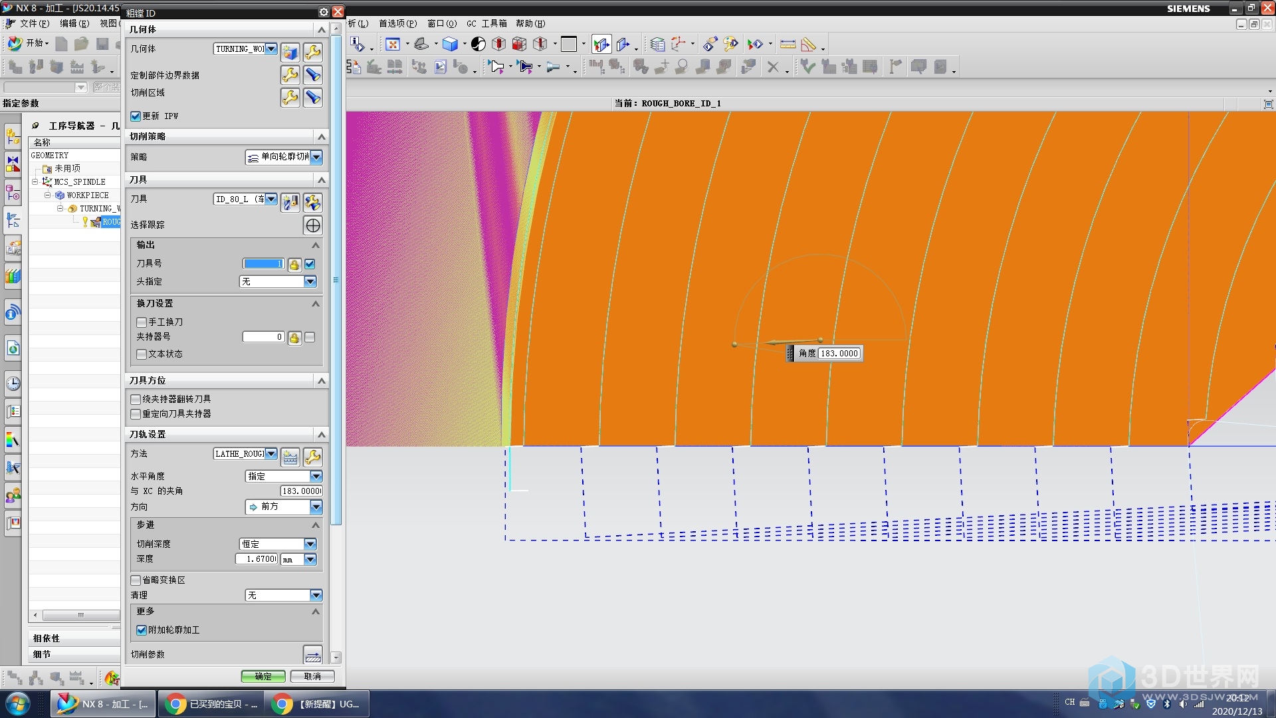Enable flip tool around holder checkbox
This screenshot has width=1276, height=718.
(x=136, y=400)
